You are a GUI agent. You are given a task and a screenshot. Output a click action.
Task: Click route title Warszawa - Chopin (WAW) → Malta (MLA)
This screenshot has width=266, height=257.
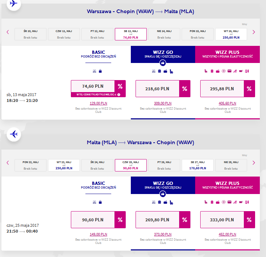(x=141, y=11)
